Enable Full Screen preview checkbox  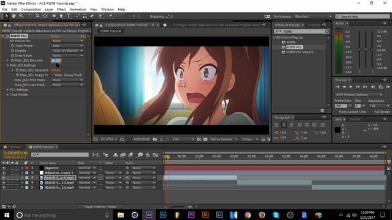[372, 112]
